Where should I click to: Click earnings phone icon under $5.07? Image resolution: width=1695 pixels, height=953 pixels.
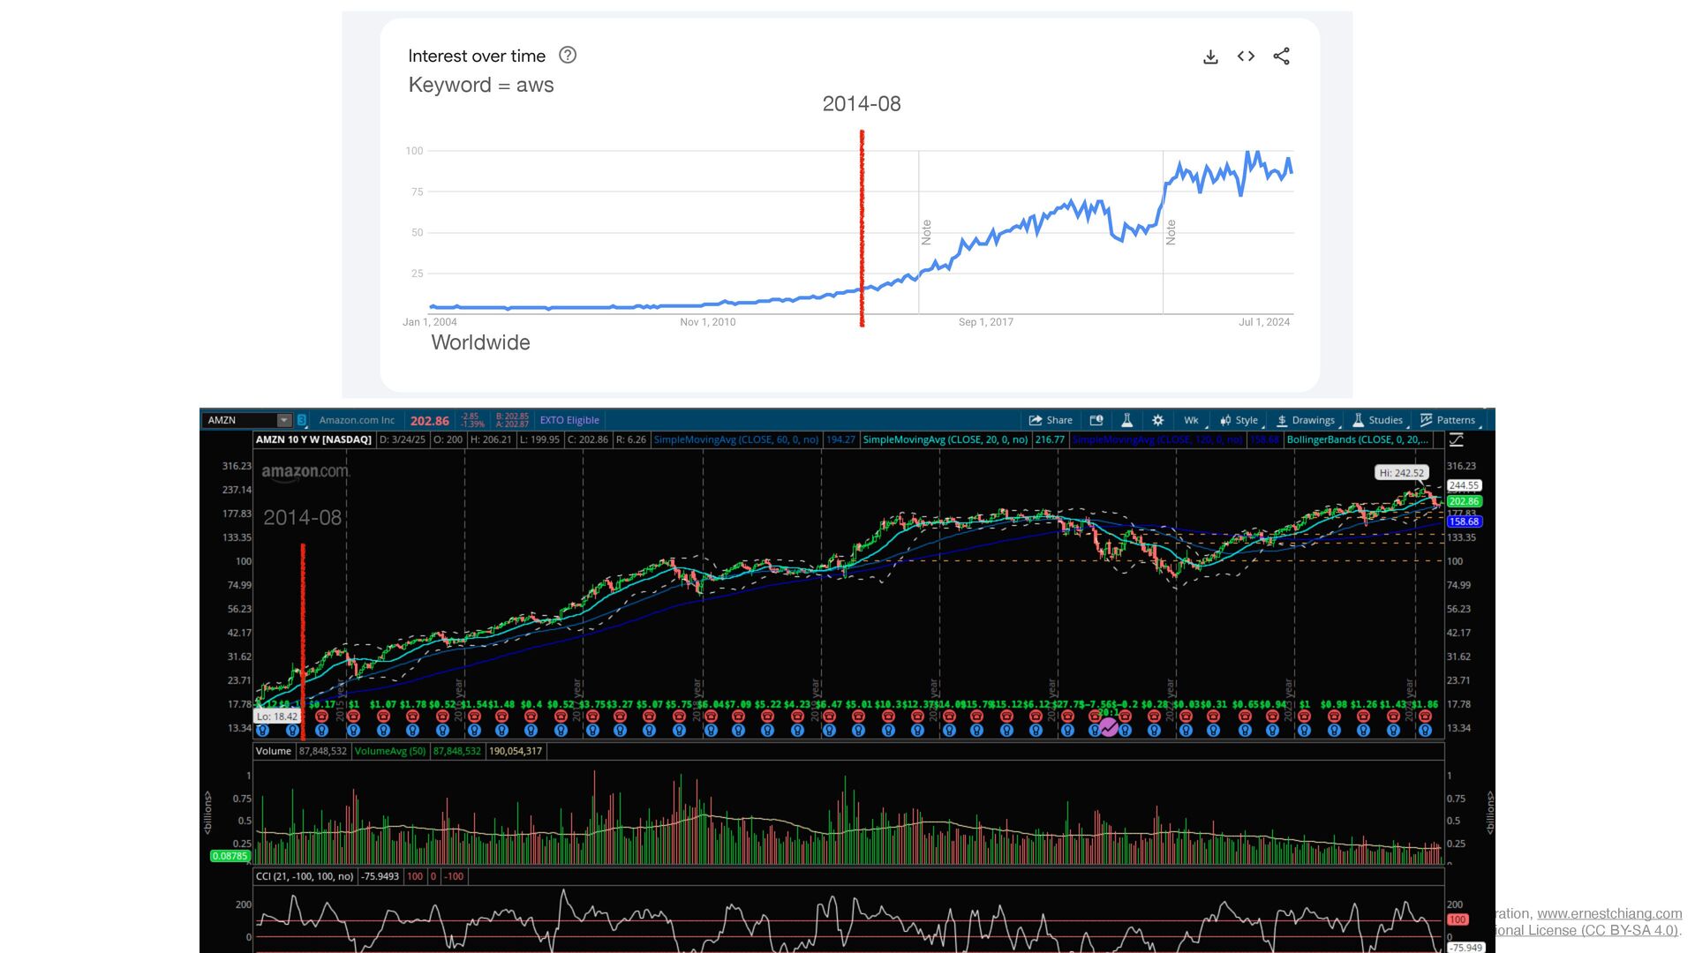click(x=649, y=717)
